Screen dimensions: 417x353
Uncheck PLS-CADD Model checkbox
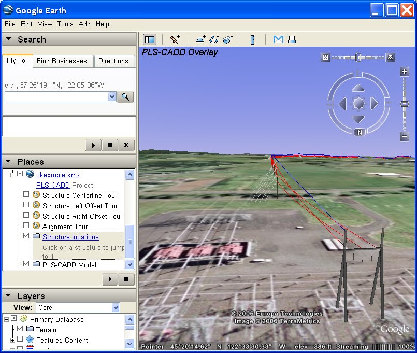click(26, 263)
